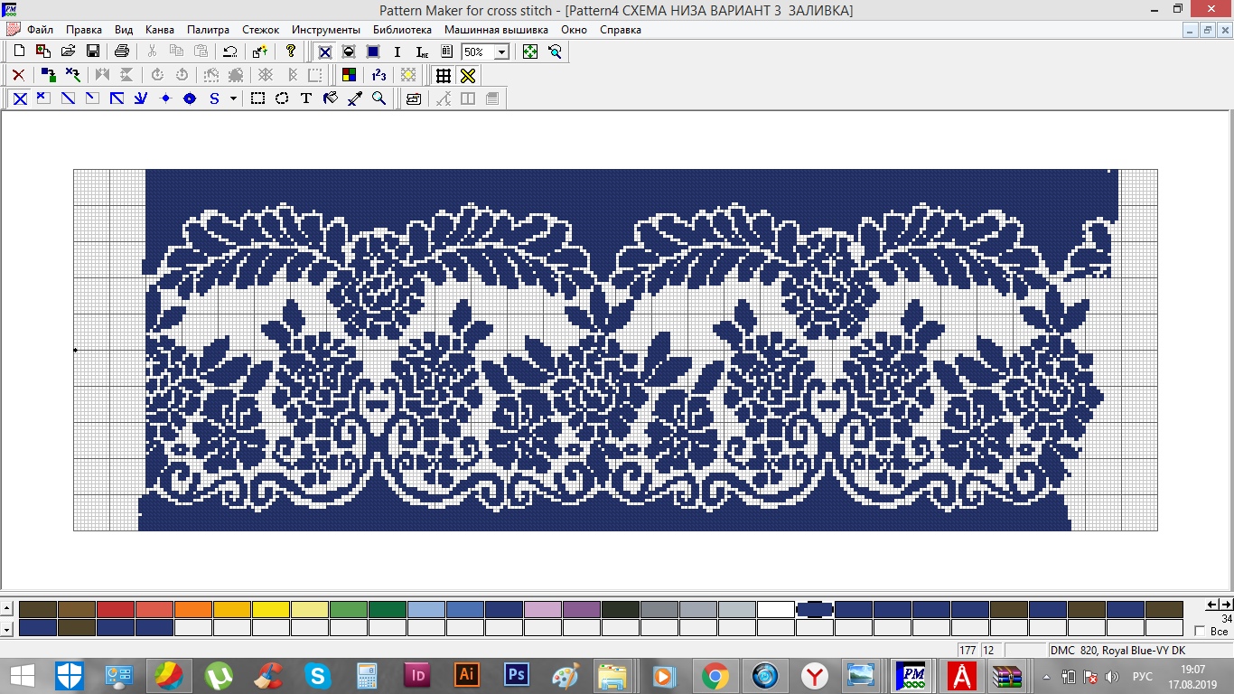Select the rectangular selection tool

pyautogui.click(x=257, y=98)
